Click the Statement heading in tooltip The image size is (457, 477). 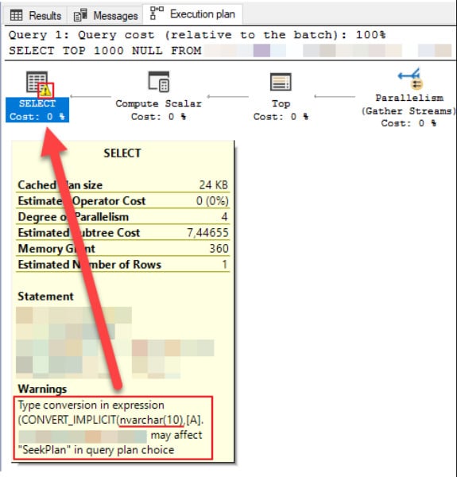pyautogui.click(x=45, y=297)
